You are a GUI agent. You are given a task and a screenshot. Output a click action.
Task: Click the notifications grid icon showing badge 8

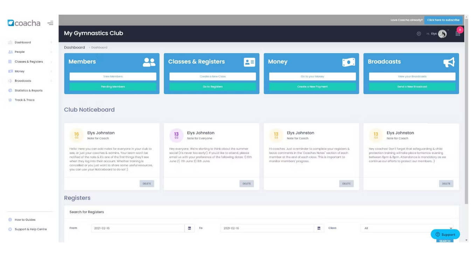458,34
